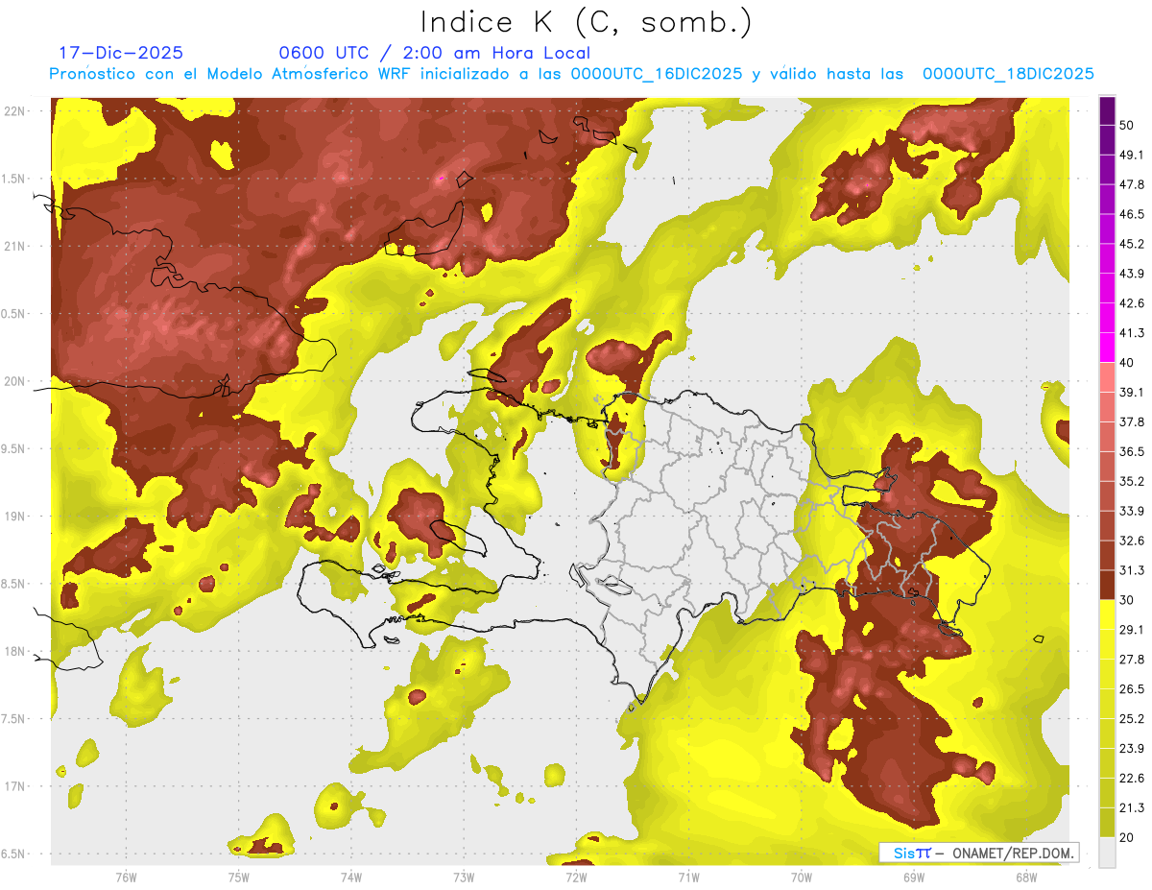
Task: Click the "72W" longitude label
Action: pyautogui.click(x=576, y=877)
